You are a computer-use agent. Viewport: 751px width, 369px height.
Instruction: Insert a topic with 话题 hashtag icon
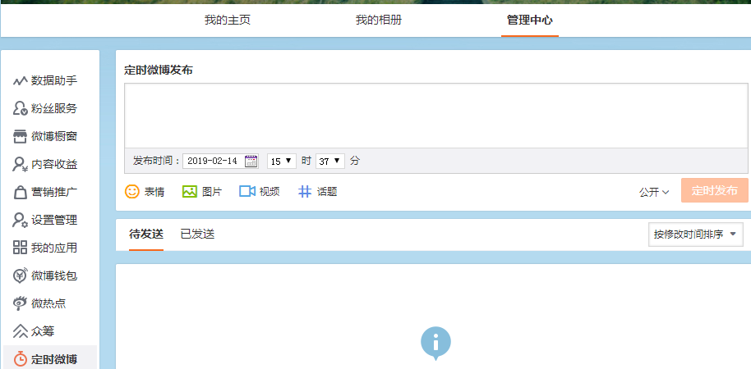(x=305, y=191)
